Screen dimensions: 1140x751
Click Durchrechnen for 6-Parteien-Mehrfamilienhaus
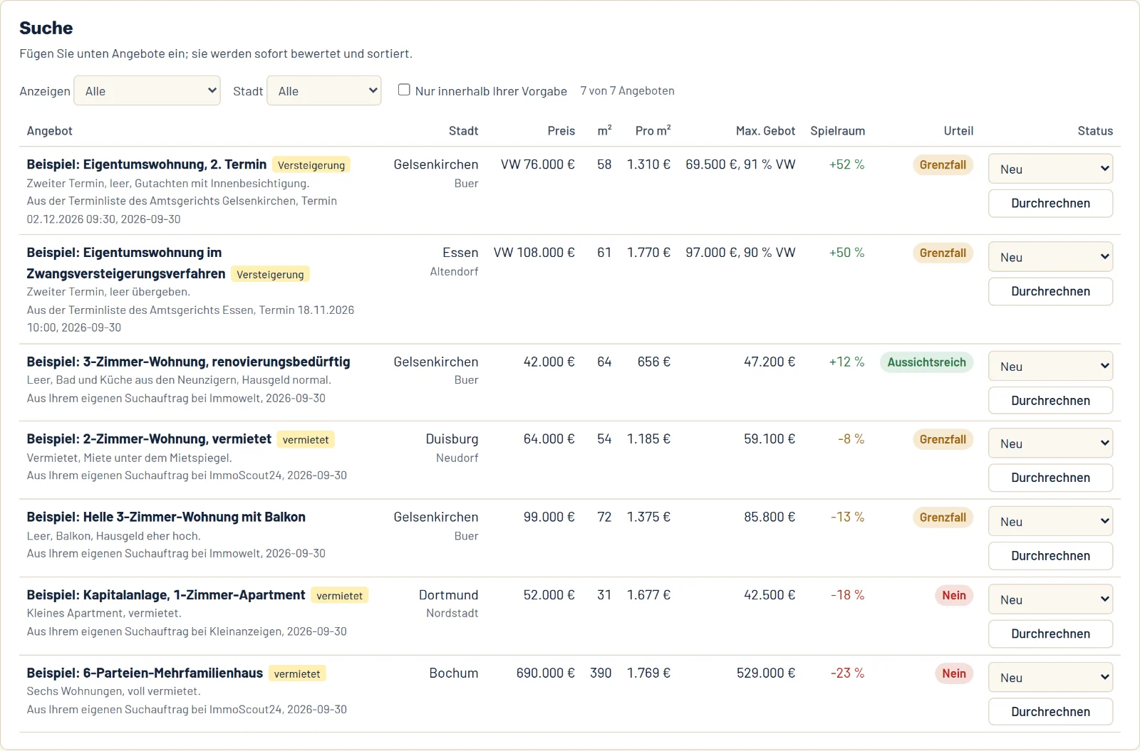click(x=1051, y=712)
